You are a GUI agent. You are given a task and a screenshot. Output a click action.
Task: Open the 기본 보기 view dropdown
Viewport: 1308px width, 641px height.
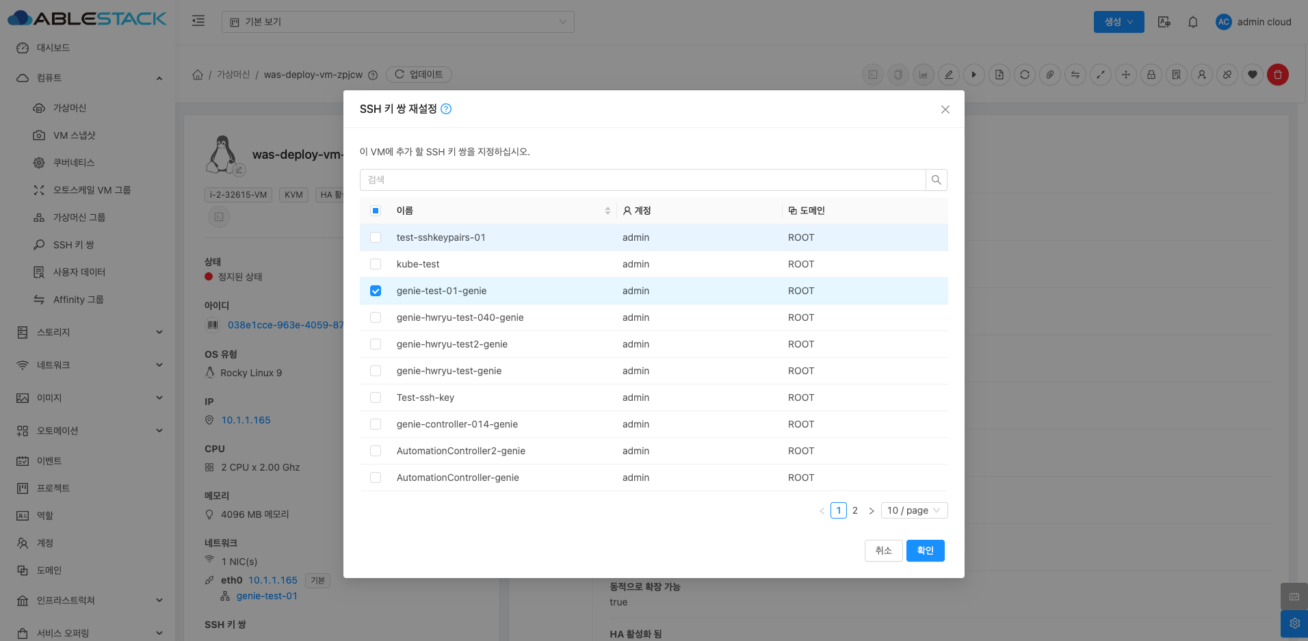coord(397,22)
